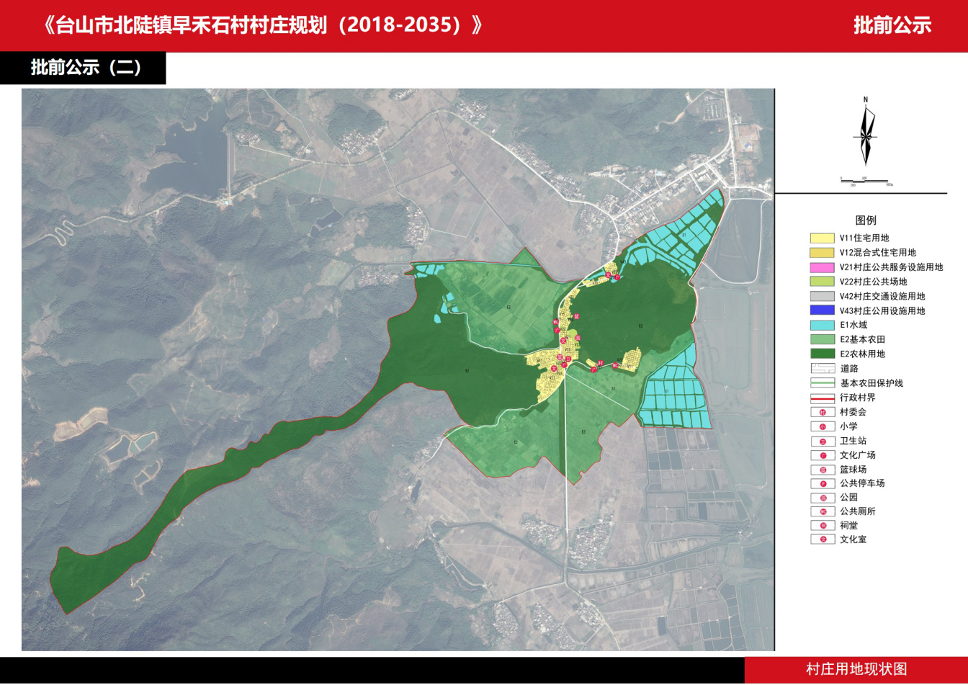Select the 祠堂 legend symbol
Image resolution: width=968 pixels, height=685 pixels.
click(822, 525)
